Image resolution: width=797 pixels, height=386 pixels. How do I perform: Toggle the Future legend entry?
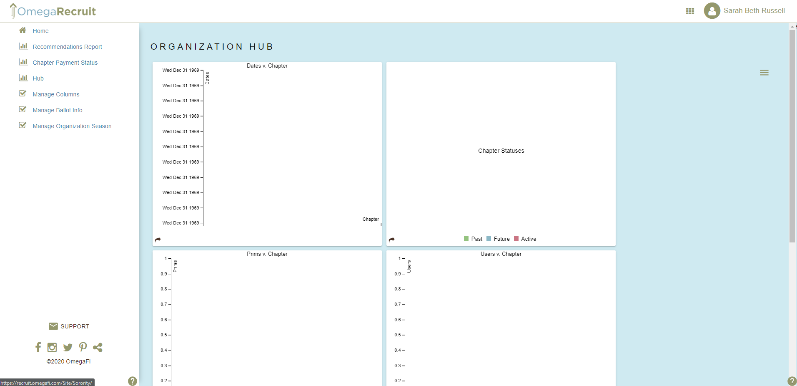point(498,239)
